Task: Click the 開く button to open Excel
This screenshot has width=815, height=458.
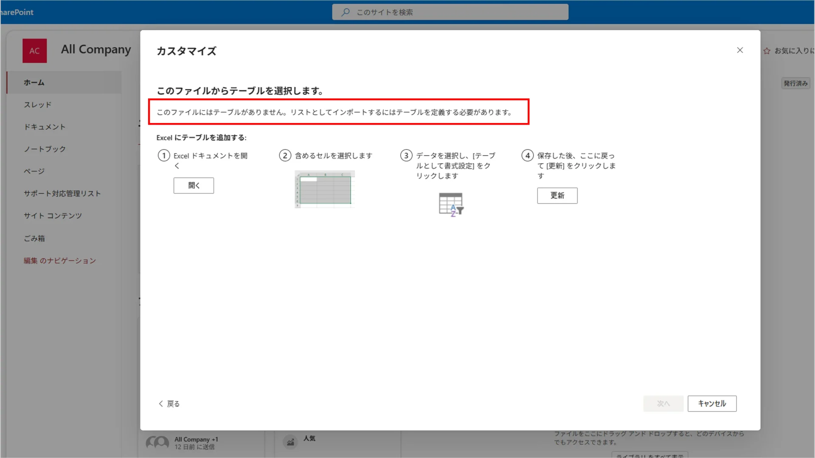Action: (194, 185)
